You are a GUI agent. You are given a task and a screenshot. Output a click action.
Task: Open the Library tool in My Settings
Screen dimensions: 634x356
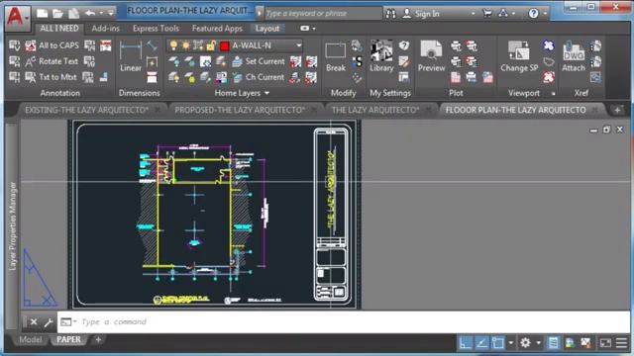(x=381, y=56)
